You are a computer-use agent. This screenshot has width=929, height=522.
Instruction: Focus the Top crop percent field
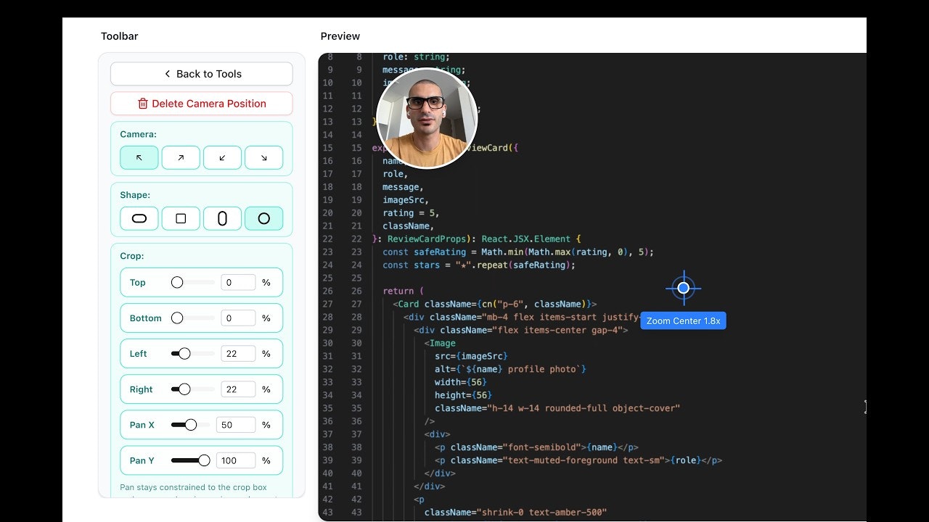238,283
